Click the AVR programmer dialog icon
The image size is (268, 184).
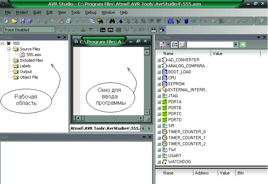[111, 30]
